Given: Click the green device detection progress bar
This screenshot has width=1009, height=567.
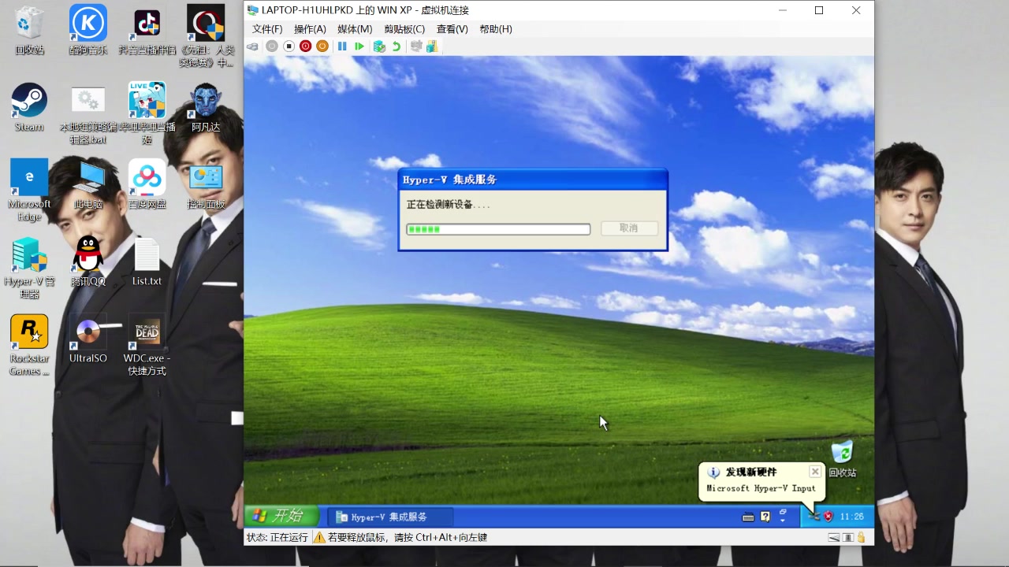Looking at the screenshot, I should click(498, 229).
